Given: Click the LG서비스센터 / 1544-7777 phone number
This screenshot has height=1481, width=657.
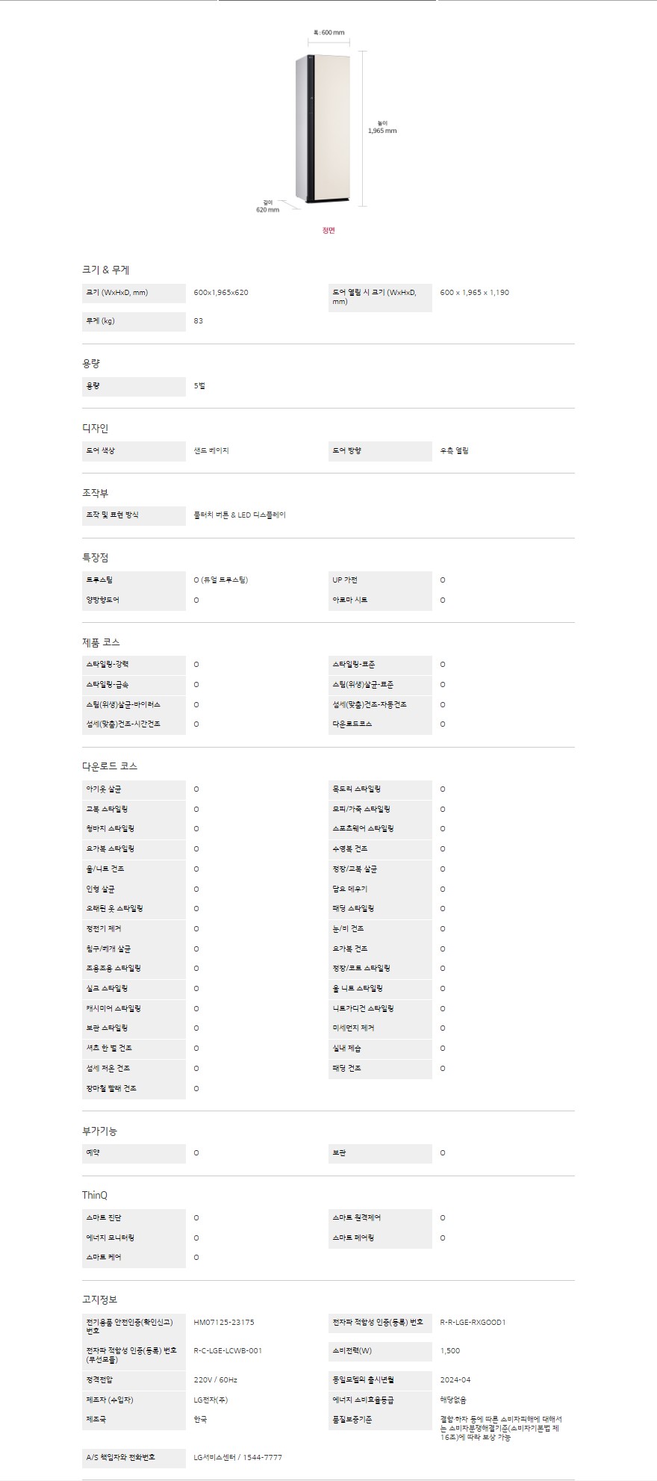Looking at the screenshot, I should pos(238,1457).
